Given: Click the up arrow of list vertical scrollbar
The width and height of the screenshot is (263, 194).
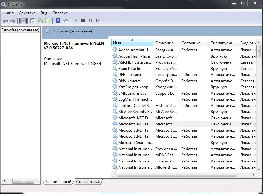Looking at the screenshot, I should coord(259,42).
